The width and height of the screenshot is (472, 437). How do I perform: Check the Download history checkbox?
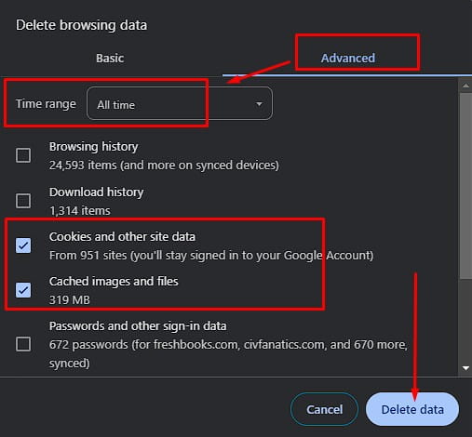pyautogui.click(x=23, y=201)
